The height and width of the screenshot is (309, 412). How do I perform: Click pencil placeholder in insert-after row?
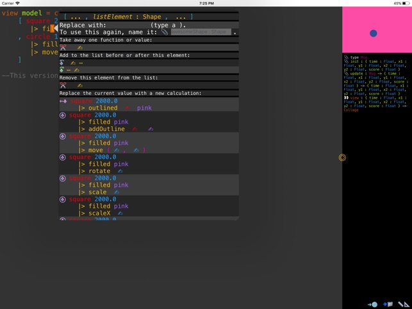pyautogui.click(x=76, y=70)
